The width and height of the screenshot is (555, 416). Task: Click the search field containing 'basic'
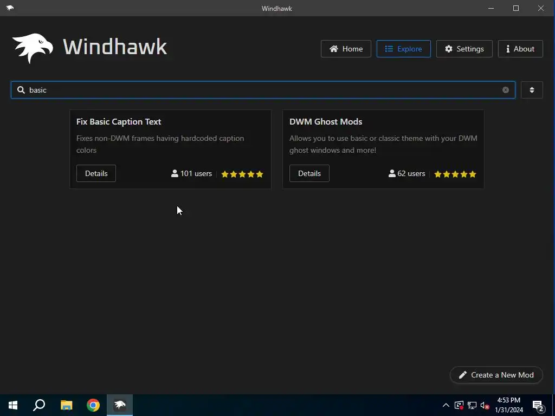(263, 90)
